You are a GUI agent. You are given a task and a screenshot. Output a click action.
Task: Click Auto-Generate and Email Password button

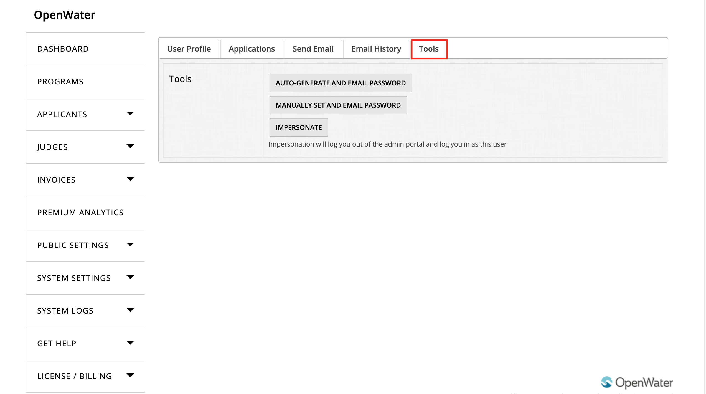coord(341,83)
